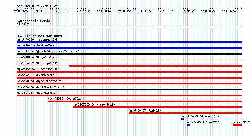The width and height of the screenshot is (250, 136).
Task: Select the red nsv4739654 variant bar
Action: coord(145,101)
